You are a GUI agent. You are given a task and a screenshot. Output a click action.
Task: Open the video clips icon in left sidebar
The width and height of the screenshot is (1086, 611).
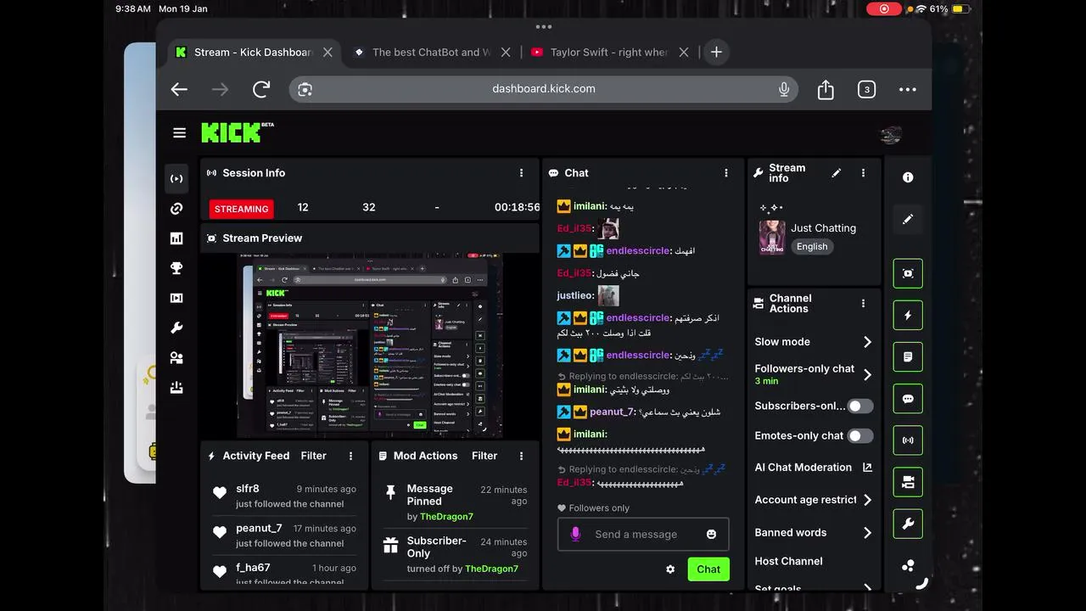(x=176, y=298)
